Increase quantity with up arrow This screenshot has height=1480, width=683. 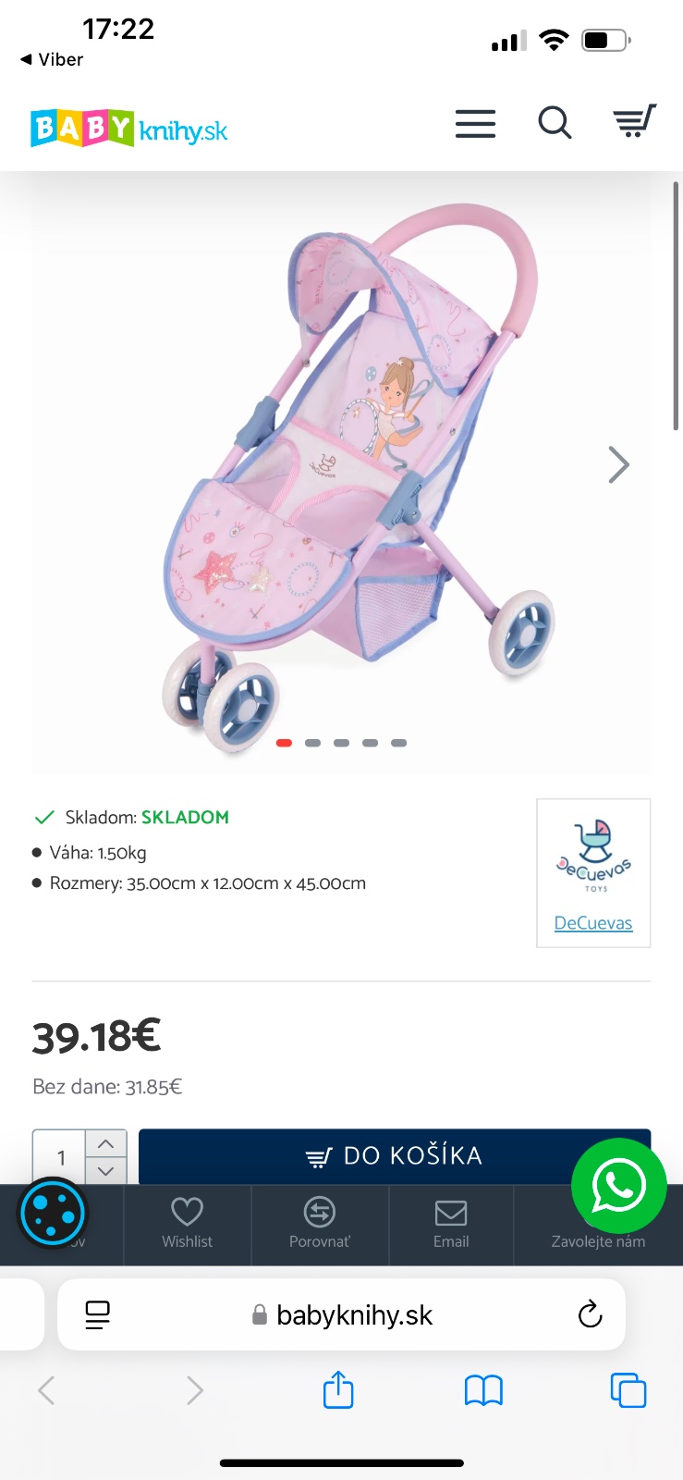pos(105,1143)
